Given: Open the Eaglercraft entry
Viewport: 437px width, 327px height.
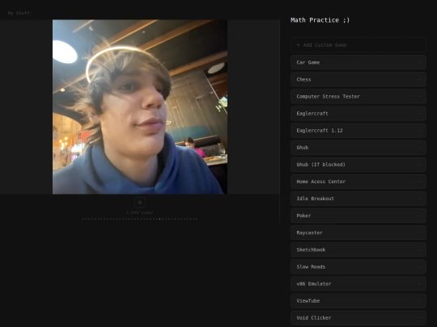Looking at the screenshot, I should pyautogui.click(x=359, y=114).
